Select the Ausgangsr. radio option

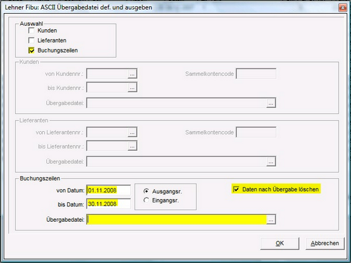coord(146,191)
